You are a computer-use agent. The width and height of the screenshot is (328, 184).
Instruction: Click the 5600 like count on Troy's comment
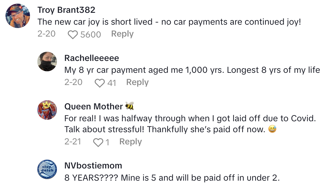click(90, 34)
